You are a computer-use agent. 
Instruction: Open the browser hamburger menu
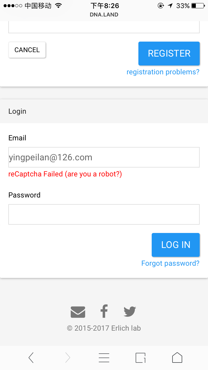tap(104, 358)
